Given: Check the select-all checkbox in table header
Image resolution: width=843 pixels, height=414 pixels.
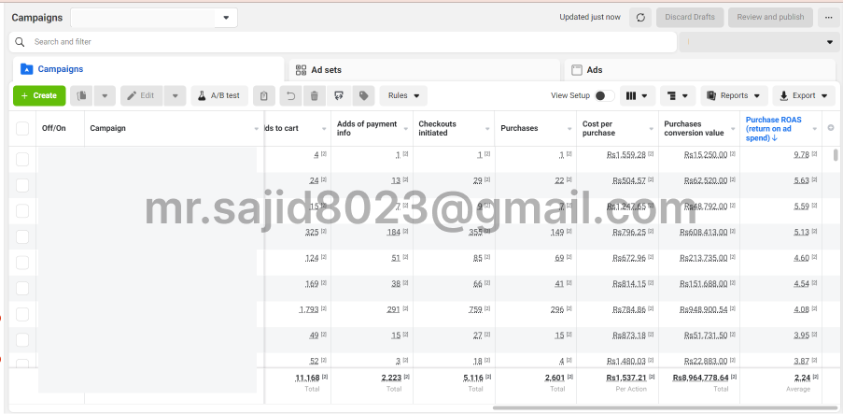Looking at the screenshot, I should [x=22, y=128].
